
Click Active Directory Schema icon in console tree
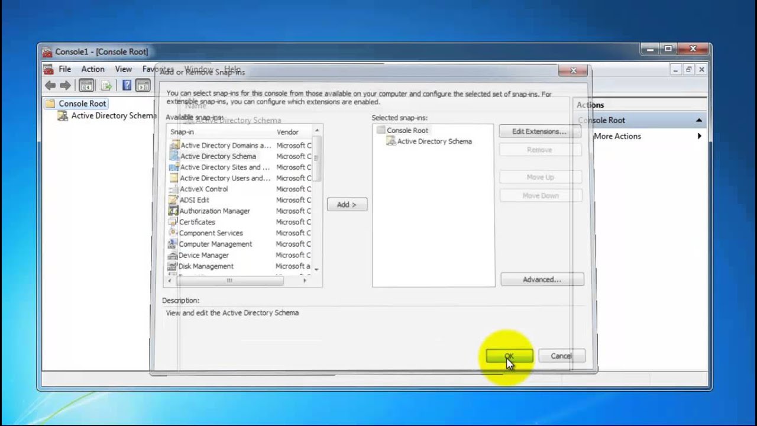63,116
